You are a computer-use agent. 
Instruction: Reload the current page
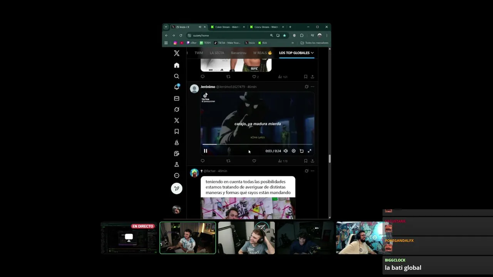click(x=181, y=35)
